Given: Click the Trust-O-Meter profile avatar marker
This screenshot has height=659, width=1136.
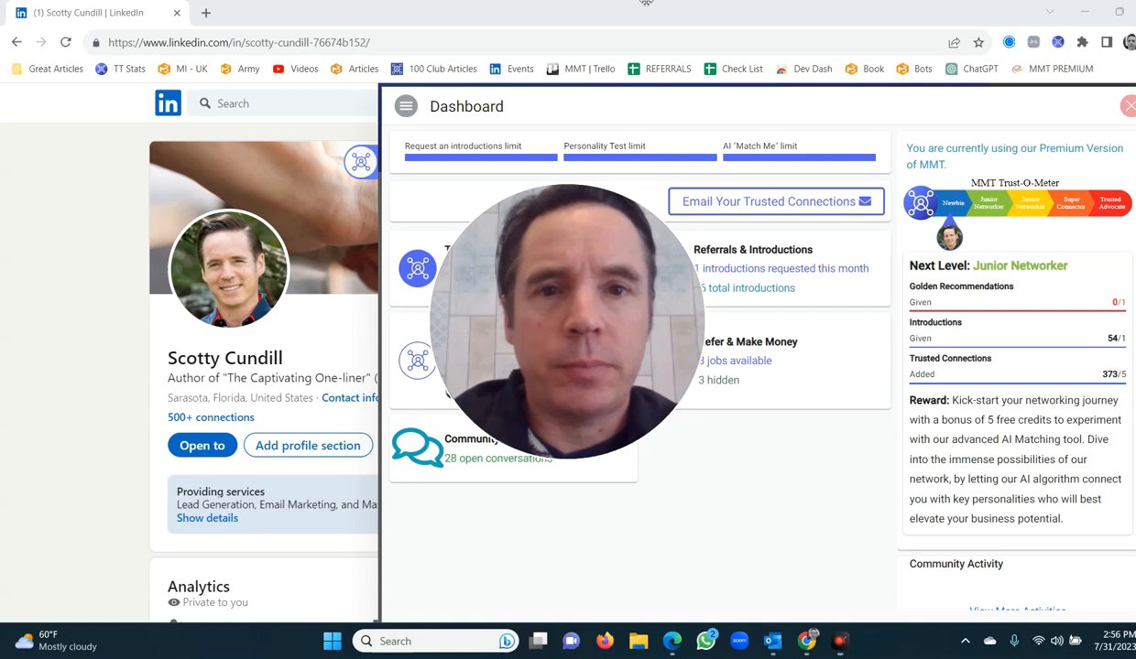Looking at the screenshot, I should click(x=949, y=237).
